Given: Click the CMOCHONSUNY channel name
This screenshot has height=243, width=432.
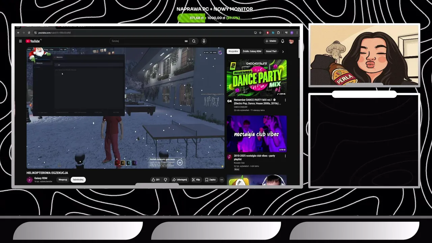Looking at the screenshot, I should pos(241,107).
